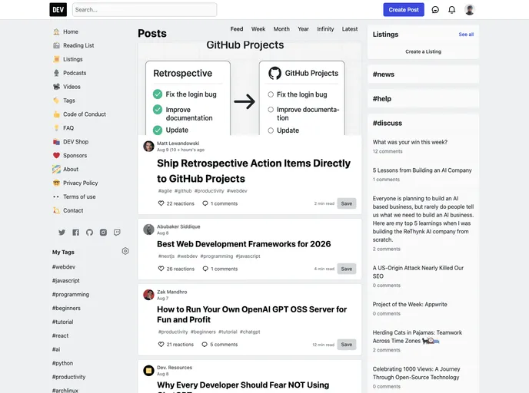The width and height of the screenshot is (529, 393).
Task: Click the Podcasts microphone icon
Action: (x=56, y=73)
